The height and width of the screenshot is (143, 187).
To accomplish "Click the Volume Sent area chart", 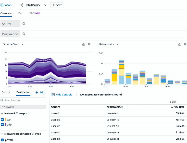I will [x=47, y=71].
